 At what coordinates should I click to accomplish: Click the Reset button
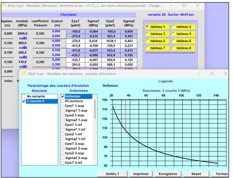[x=196, y=174]
